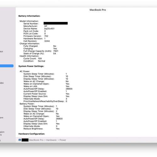Select MacBook Pro in the bottom path bar

coord(36,140)
